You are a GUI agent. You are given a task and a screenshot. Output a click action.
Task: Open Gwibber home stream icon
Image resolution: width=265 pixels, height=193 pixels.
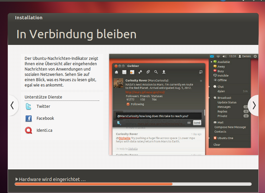[117, 72]
